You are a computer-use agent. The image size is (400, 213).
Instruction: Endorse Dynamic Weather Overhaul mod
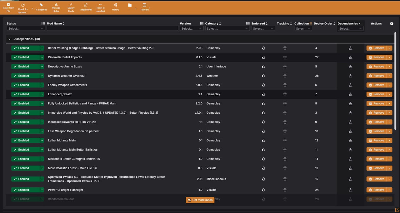pyautogui.click(x=263, y=76)
